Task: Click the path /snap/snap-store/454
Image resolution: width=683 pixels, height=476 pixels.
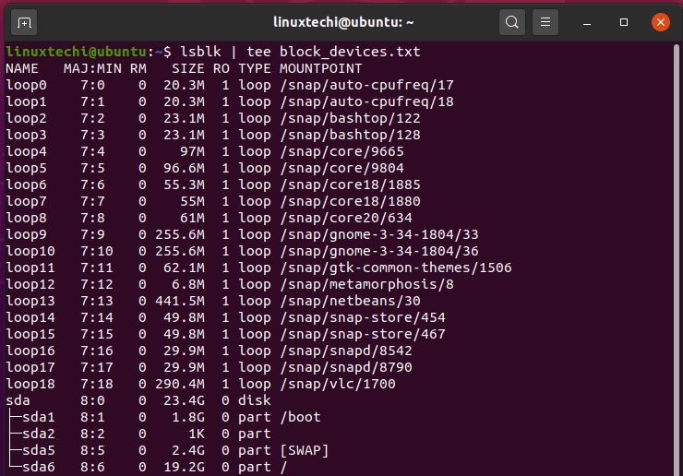Action: click(363, 317)
